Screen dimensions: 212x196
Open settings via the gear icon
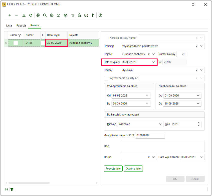coord(52,15)
